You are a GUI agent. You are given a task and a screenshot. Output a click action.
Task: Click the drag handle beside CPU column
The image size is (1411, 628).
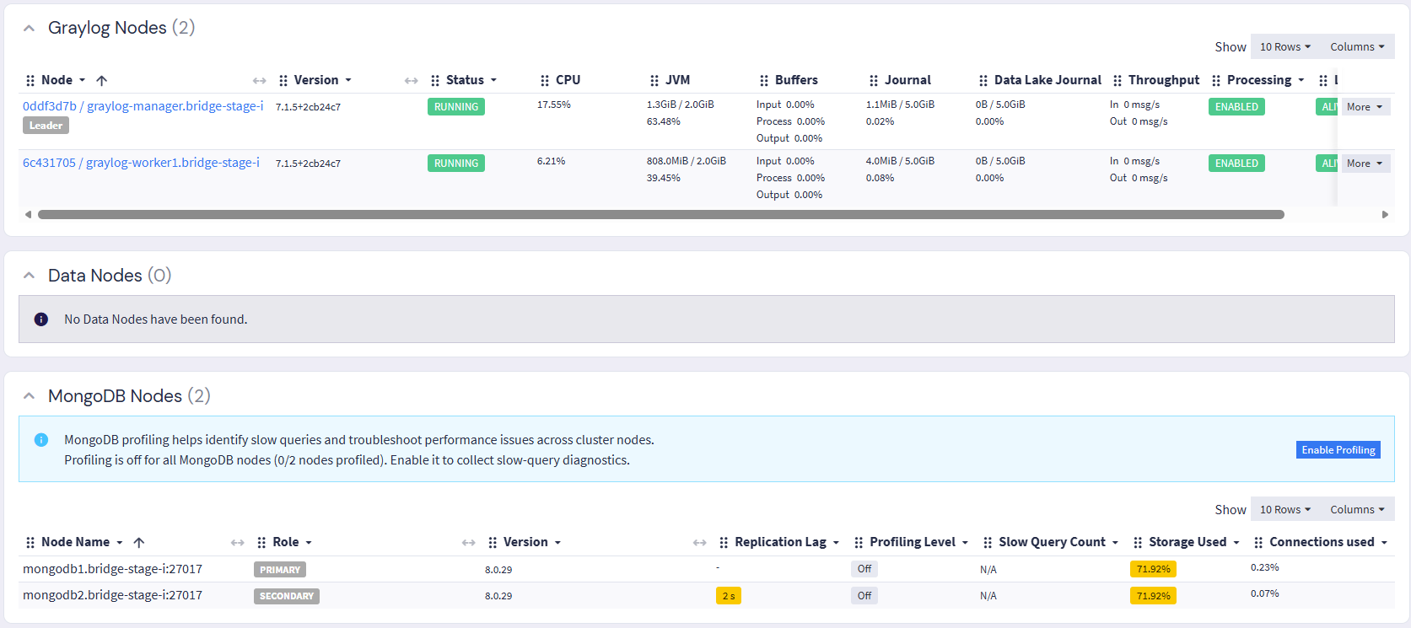coord(545,81)
